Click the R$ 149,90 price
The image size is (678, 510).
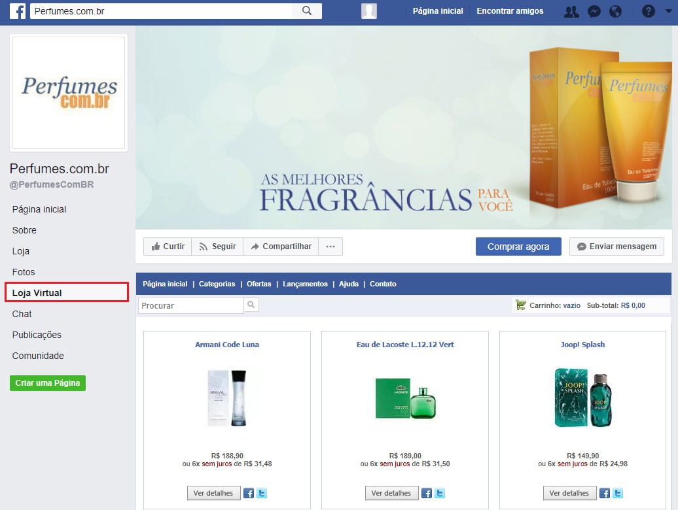(x=583, y=456)
